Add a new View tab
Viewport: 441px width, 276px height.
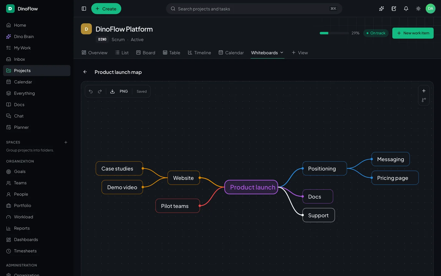click(x=300, y=52)
